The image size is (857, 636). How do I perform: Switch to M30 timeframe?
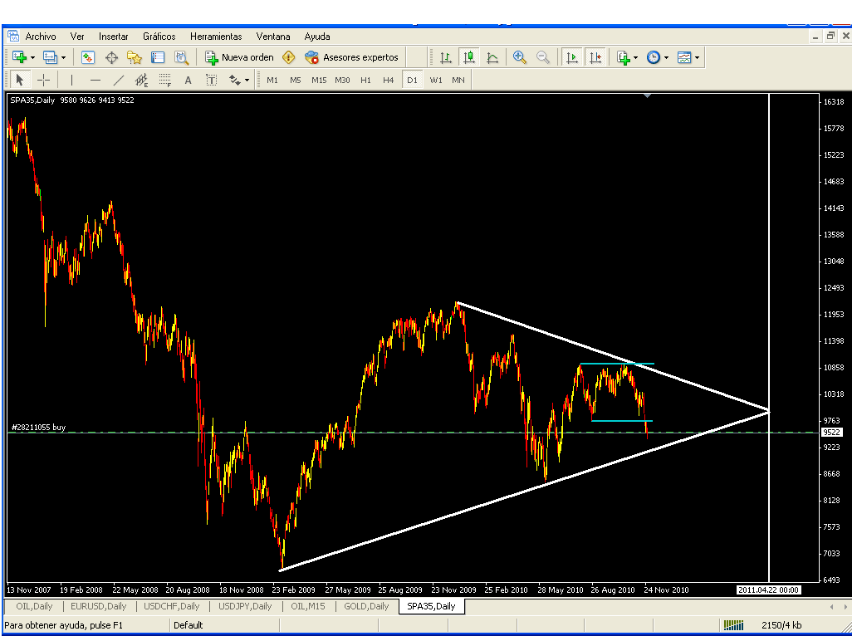coord(343,81)
